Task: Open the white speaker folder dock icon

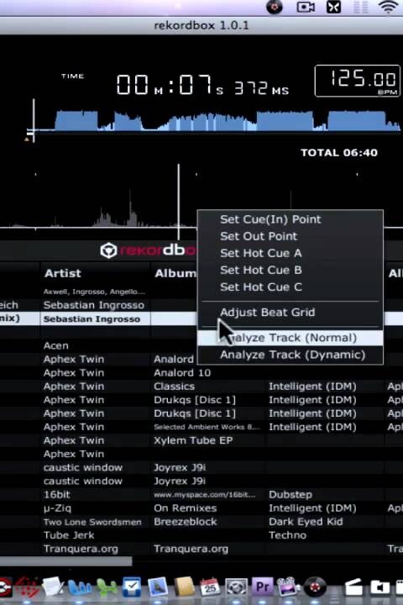Action: point(379,587)
